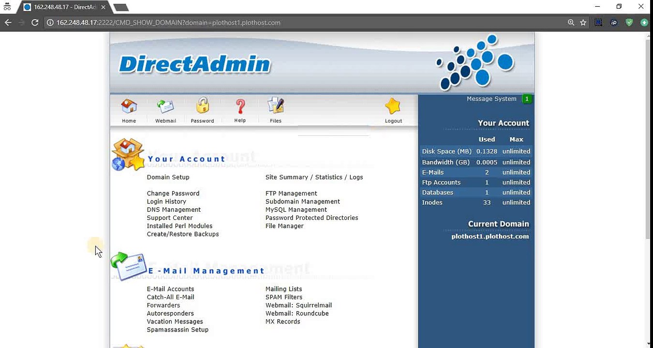Open Create/Restore Backups link
This screenshot has width=653, height=348.
coord(183,234)
